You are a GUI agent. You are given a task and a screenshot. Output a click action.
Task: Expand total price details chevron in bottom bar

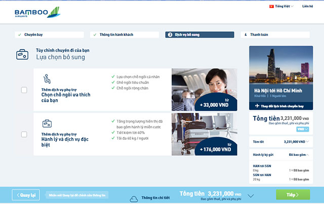point(250,195)
